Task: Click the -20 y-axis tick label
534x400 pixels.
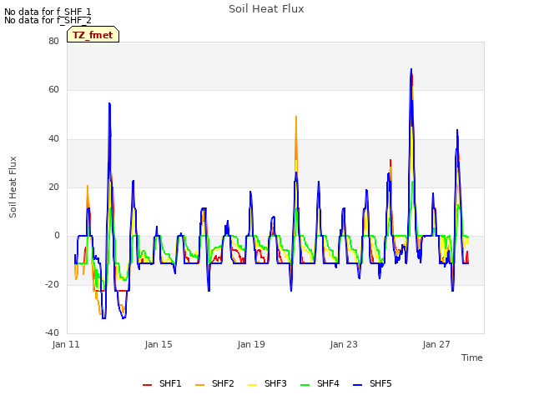Action: click(52, 284)
